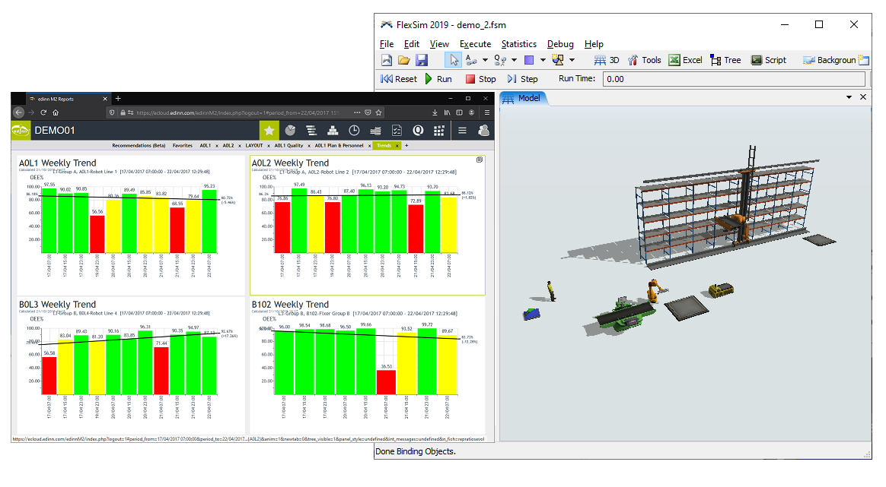886x487 pixels.
Task: Open a new browser tab
Action: point(118,99)
